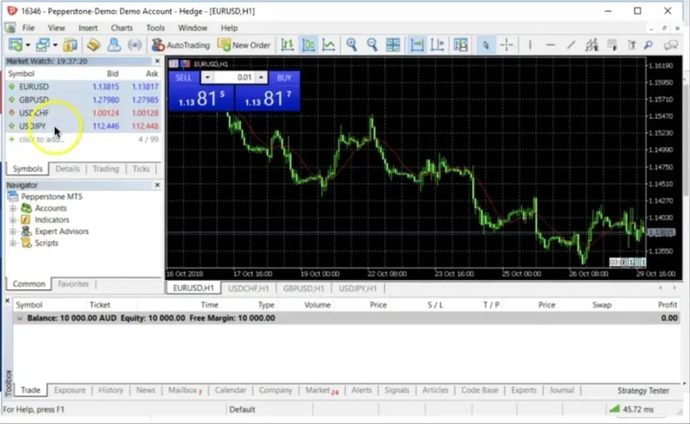Switch to the USDCHF,H1 chart tab
The image size is (690, 424).
[248, 288]
